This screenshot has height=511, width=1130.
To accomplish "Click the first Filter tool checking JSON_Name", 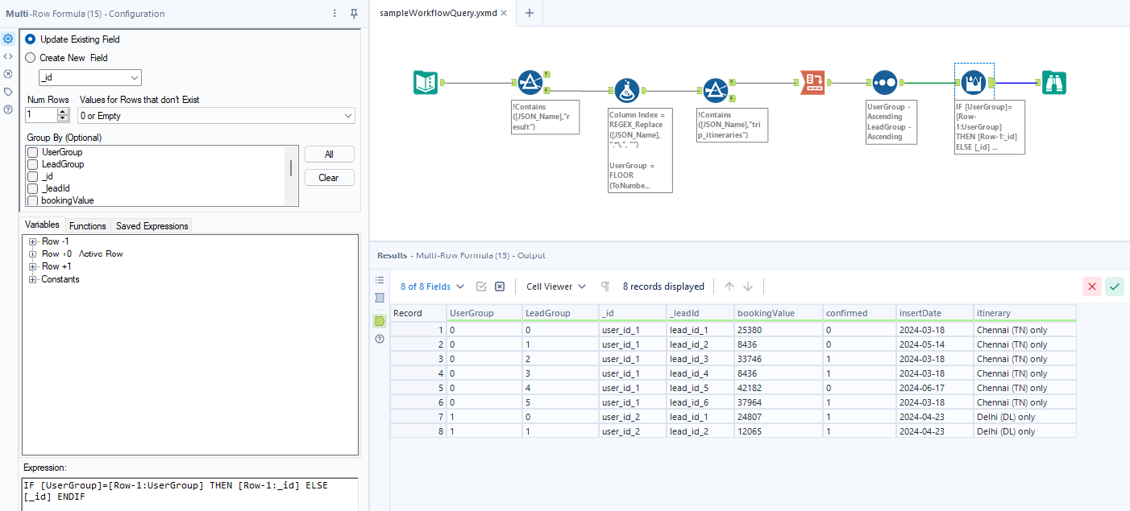I will [x=530, y=81].
